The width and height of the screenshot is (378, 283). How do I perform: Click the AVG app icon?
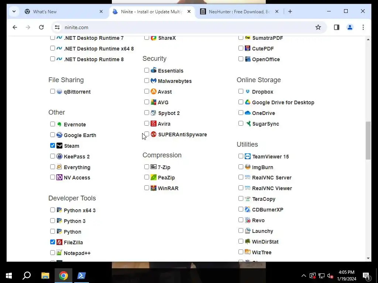(154, 102)
